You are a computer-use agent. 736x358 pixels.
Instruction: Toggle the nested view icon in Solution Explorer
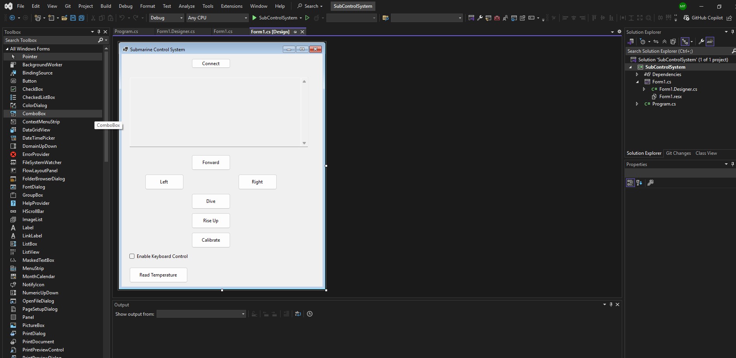click(x=685, y=42)
